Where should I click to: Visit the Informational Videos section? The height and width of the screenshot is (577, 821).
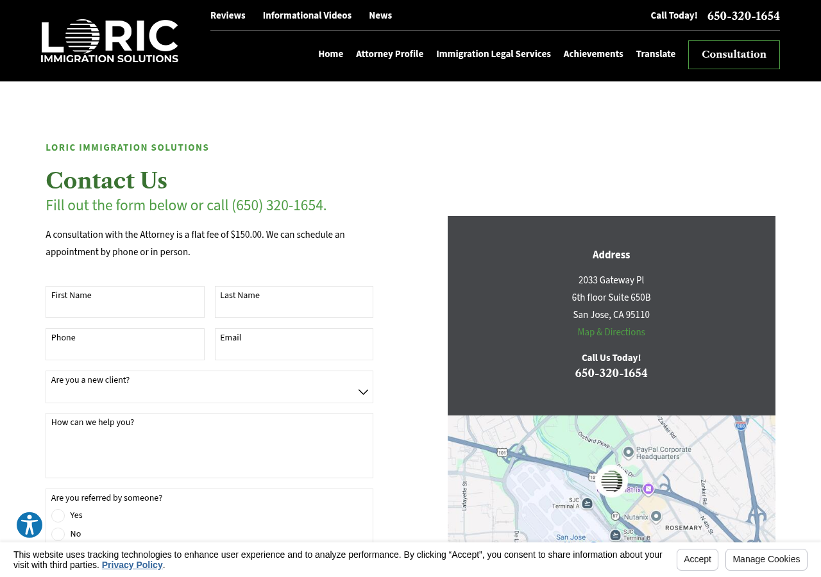coord(307,14)
